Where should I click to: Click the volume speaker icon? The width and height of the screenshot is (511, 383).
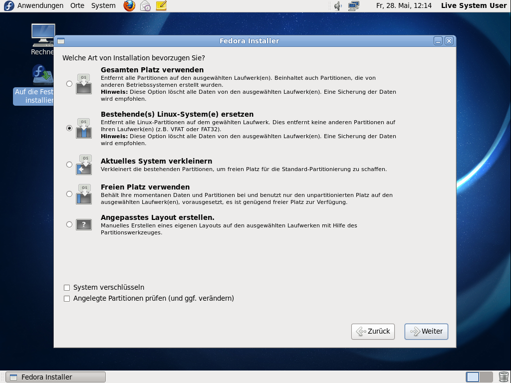(338, 5)
